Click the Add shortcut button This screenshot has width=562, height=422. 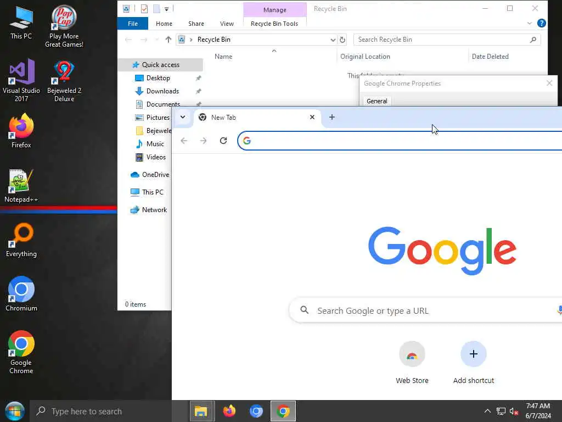click(x=474, y=363)
